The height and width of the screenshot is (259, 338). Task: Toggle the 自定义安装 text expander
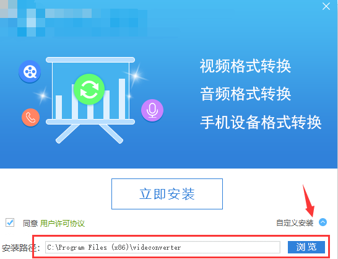click(295, 223)
